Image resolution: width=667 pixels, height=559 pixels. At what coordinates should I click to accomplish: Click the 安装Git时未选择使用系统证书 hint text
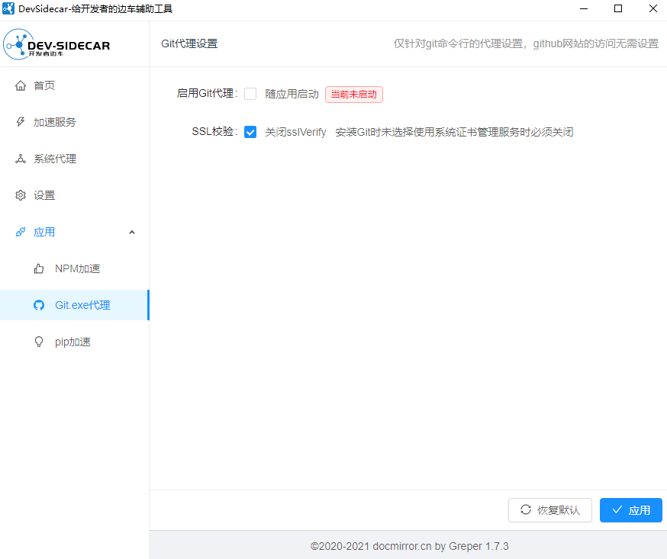(454, 132)
